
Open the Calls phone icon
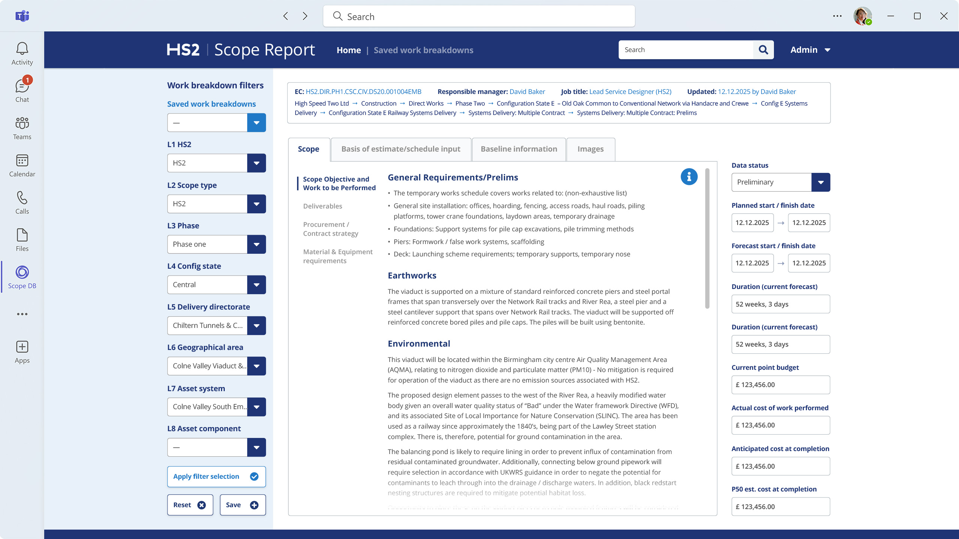click(22, 202)
